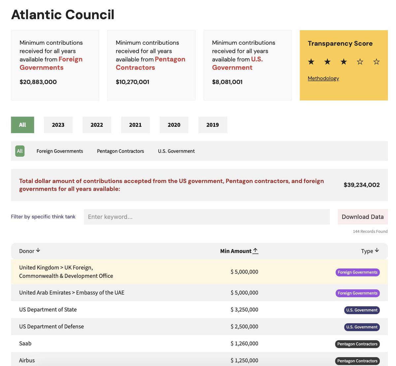Click the first transparency score star

pos(311,62)
